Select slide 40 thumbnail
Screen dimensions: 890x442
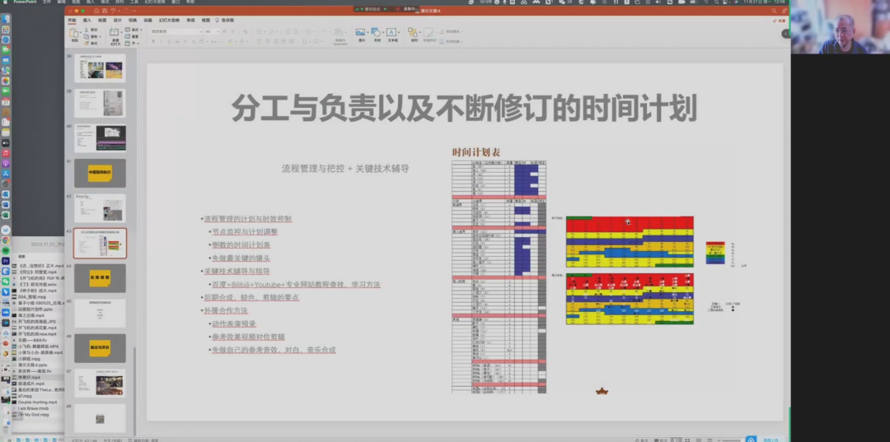100,138
